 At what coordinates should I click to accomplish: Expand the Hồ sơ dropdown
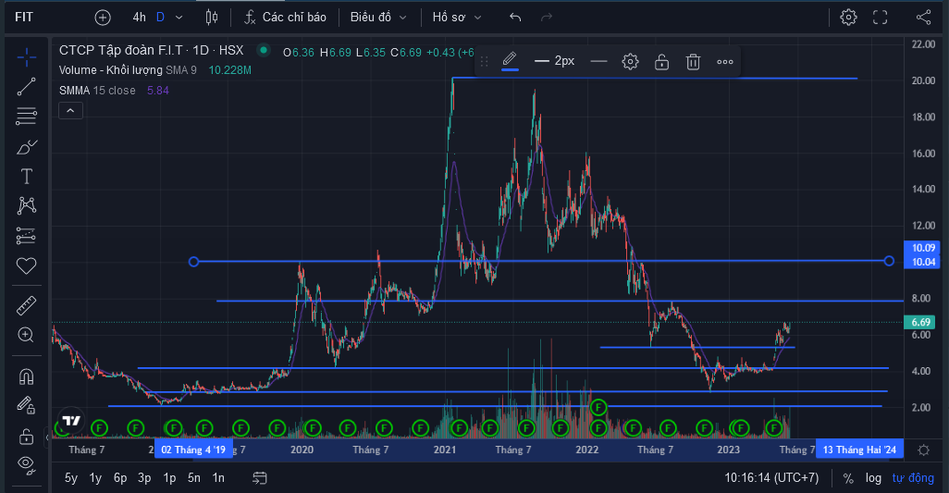(457, 18)
